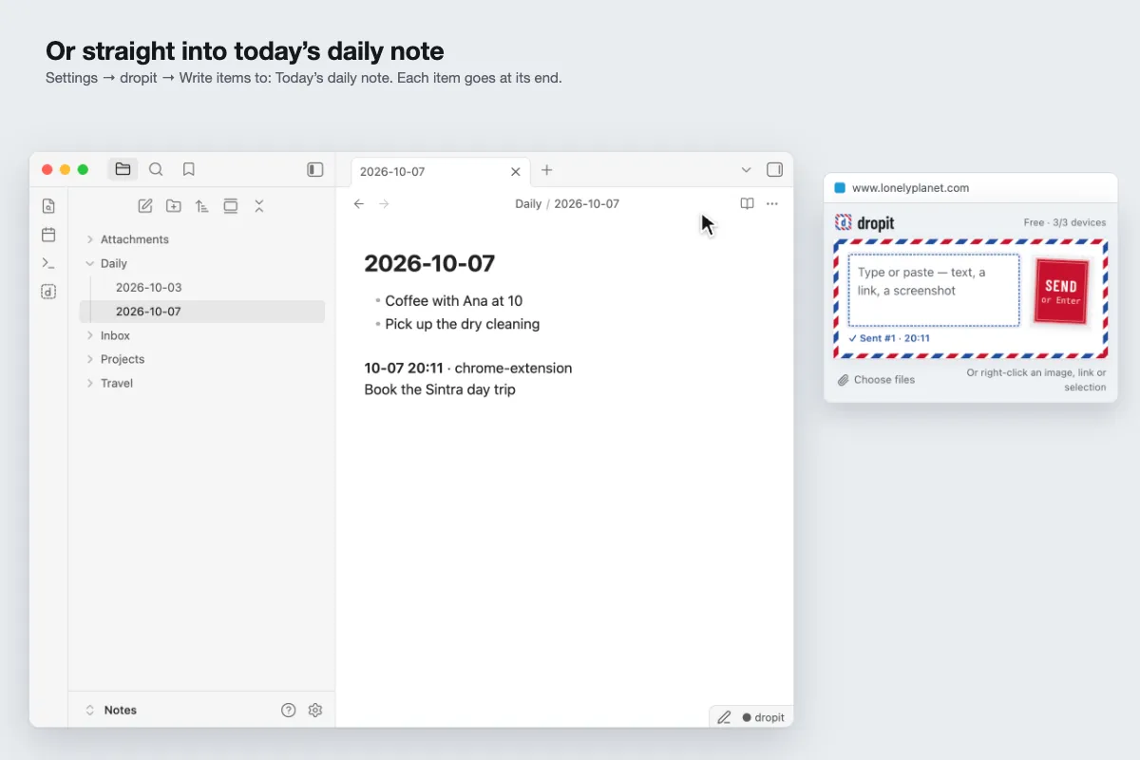Collapse all folders in the file explorer
1140x760 pixels.
[258, 205]
